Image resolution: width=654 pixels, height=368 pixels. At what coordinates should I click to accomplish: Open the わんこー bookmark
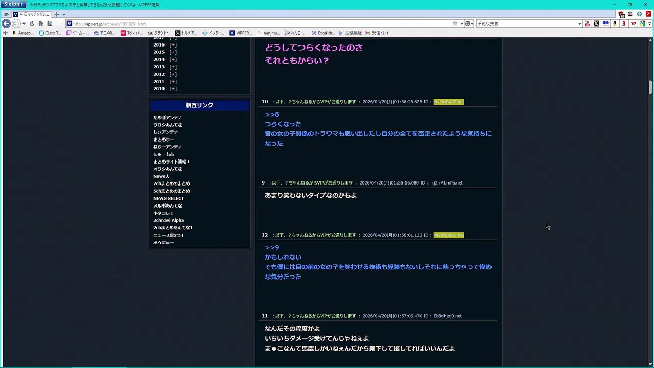click(x=295, y=33)
